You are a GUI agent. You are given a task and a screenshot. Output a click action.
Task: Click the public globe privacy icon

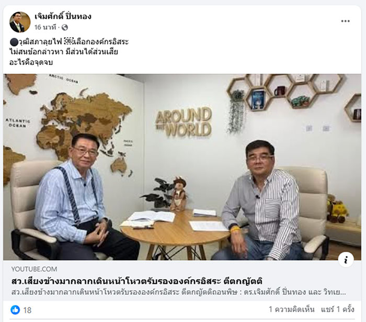click(65, 28)
